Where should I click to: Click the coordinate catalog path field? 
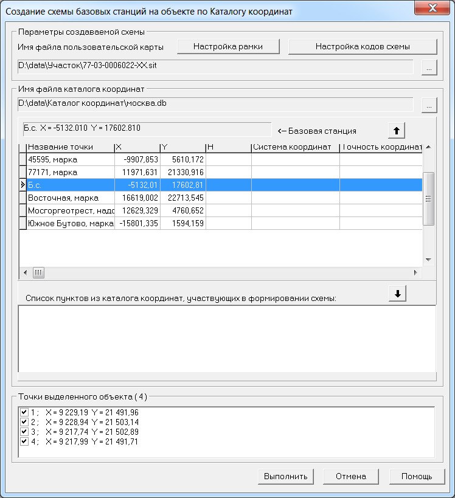[x=215, y=104]
